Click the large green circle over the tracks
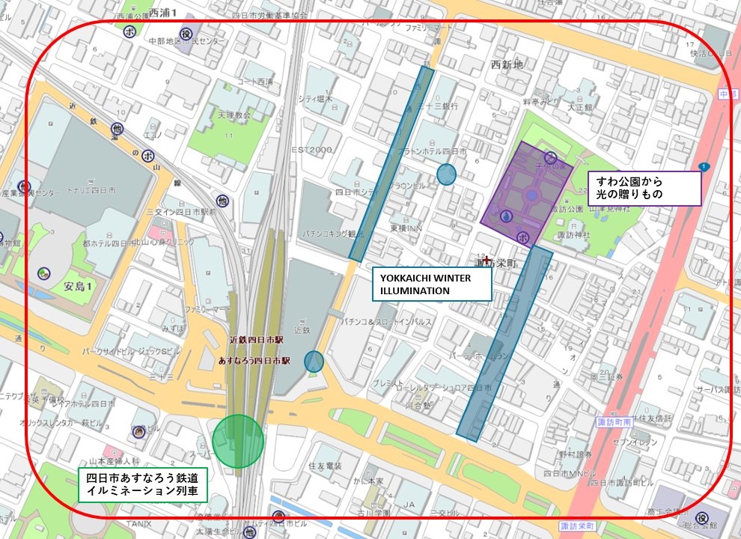 coord(238,441)
